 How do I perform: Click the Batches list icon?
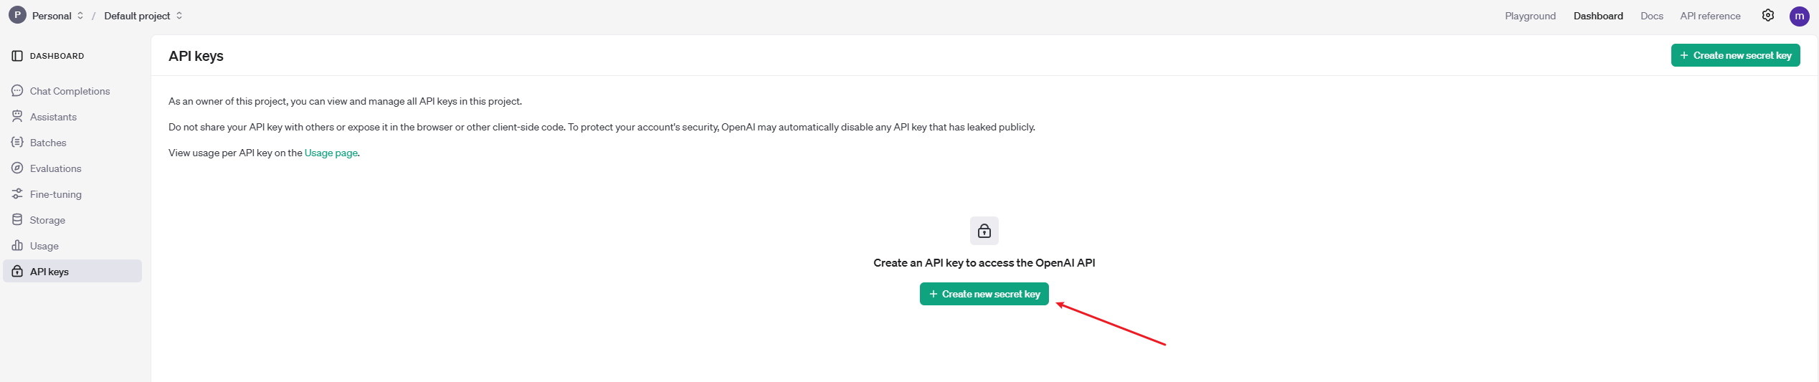pyautogui.click(x=17, y=143)
